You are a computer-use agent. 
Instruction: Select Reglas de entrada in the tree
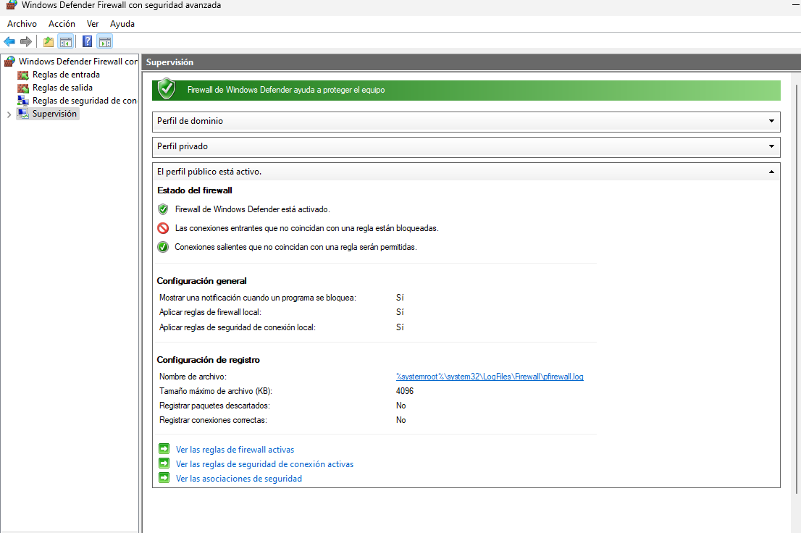(66, 75)
